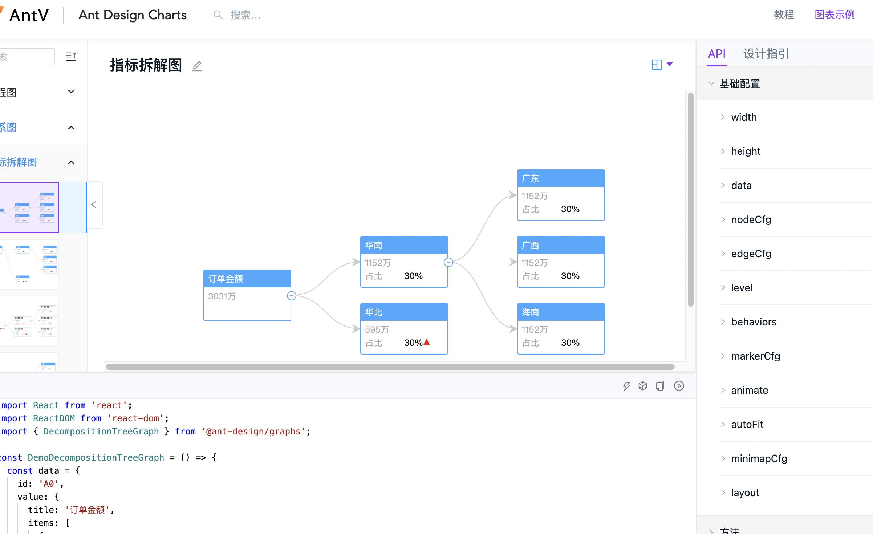Collapse the demo sidebar with the left arrow

(94, 205)
